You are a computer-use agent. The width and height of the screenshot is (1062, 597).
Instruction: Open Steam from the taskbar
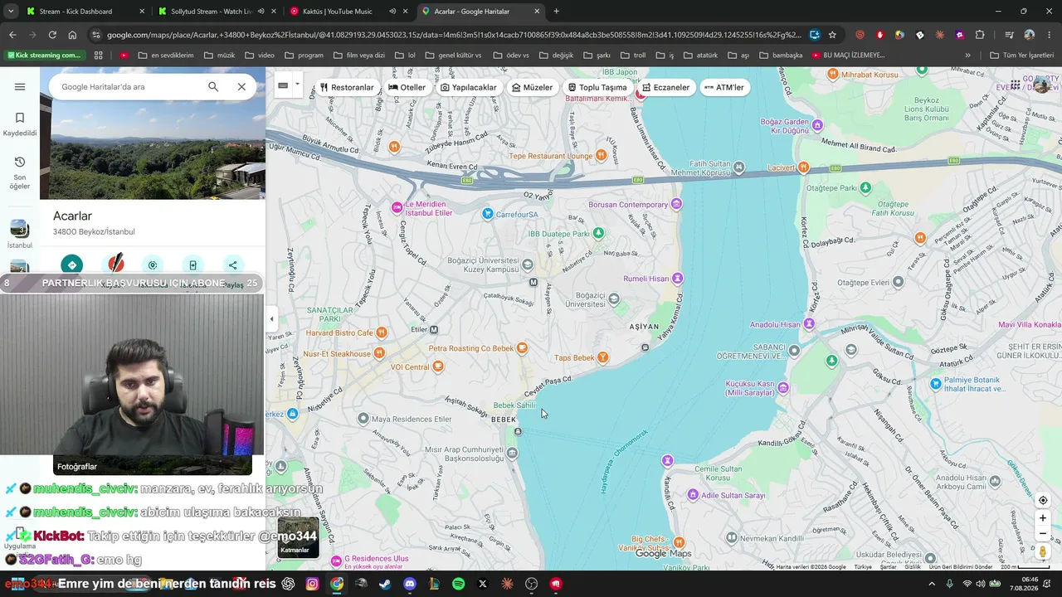coord(385,584)
